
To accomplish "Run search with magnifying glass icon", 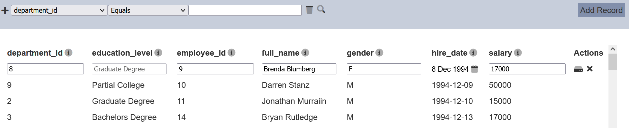I will pyautogui.click(x=321, y=9).
